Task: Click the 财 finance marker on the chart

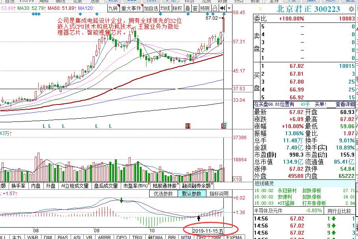Action: [187, 126]
